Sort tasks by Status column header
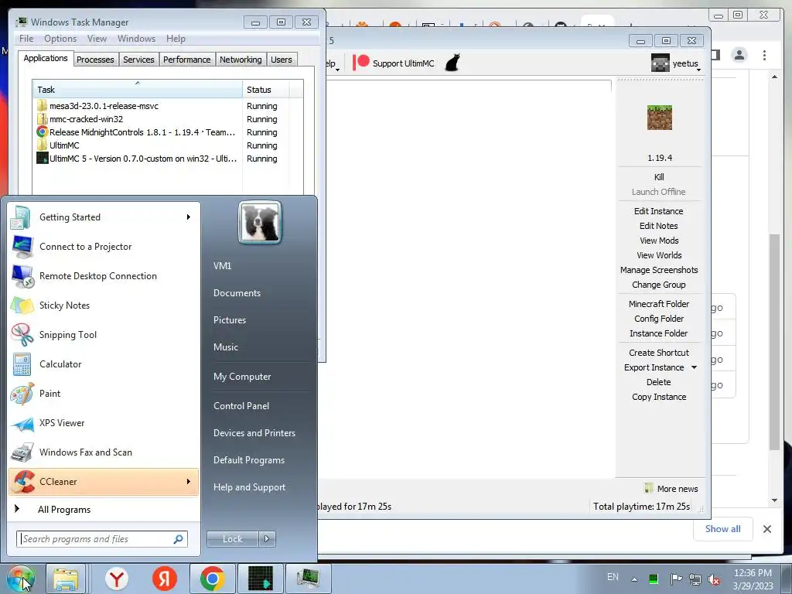This screenshot has height=594, width=792. [266, 90]
